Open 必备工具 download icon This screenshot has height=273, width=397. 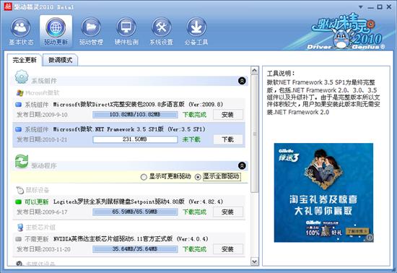tap(196, 27)
